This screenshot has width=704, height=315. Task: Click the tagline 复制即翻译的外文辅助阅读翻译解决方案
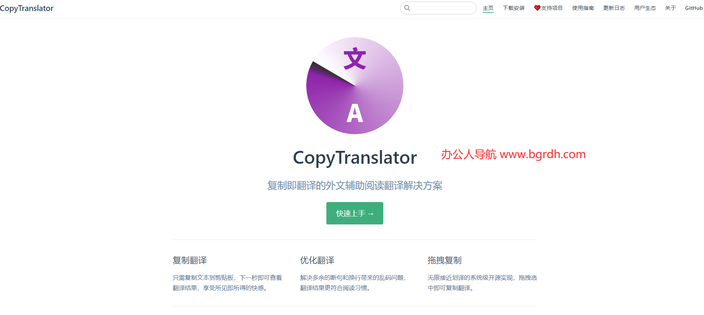(x=355, y=186)
